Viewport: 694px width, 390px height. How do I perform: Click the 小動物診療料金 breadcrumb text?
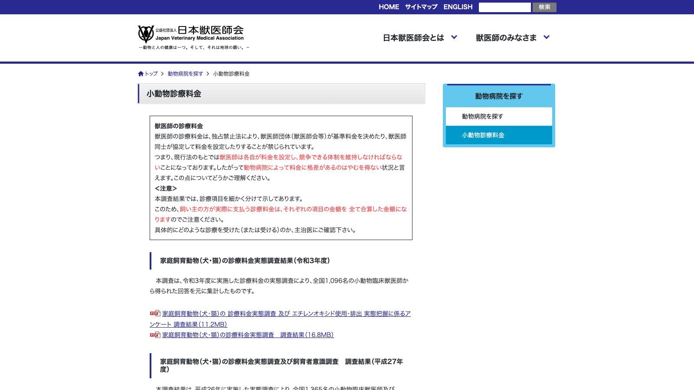[231, 74]
